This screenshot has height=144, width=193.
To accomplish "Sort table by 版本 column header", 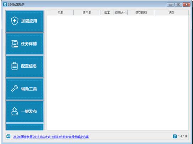I will (107, 12).
